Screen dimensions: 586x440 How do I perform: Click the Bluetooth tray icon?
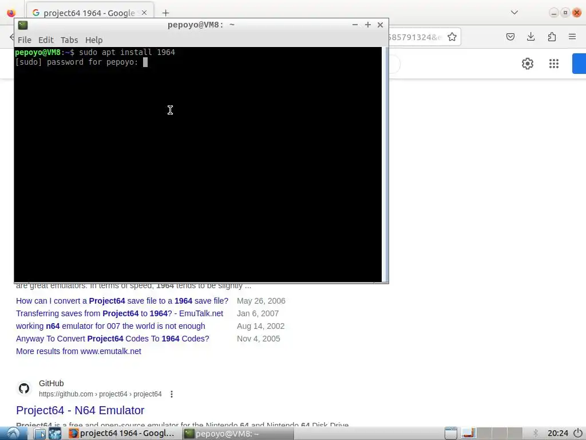[x=536, y=433]
